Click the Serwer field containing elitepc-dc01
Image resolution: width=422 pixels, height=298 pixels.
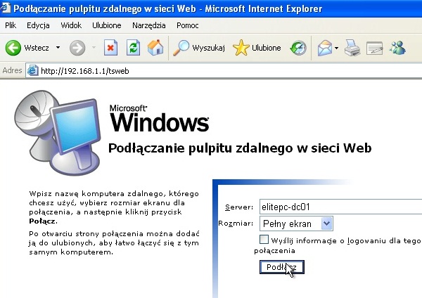[x=340, y=207]
